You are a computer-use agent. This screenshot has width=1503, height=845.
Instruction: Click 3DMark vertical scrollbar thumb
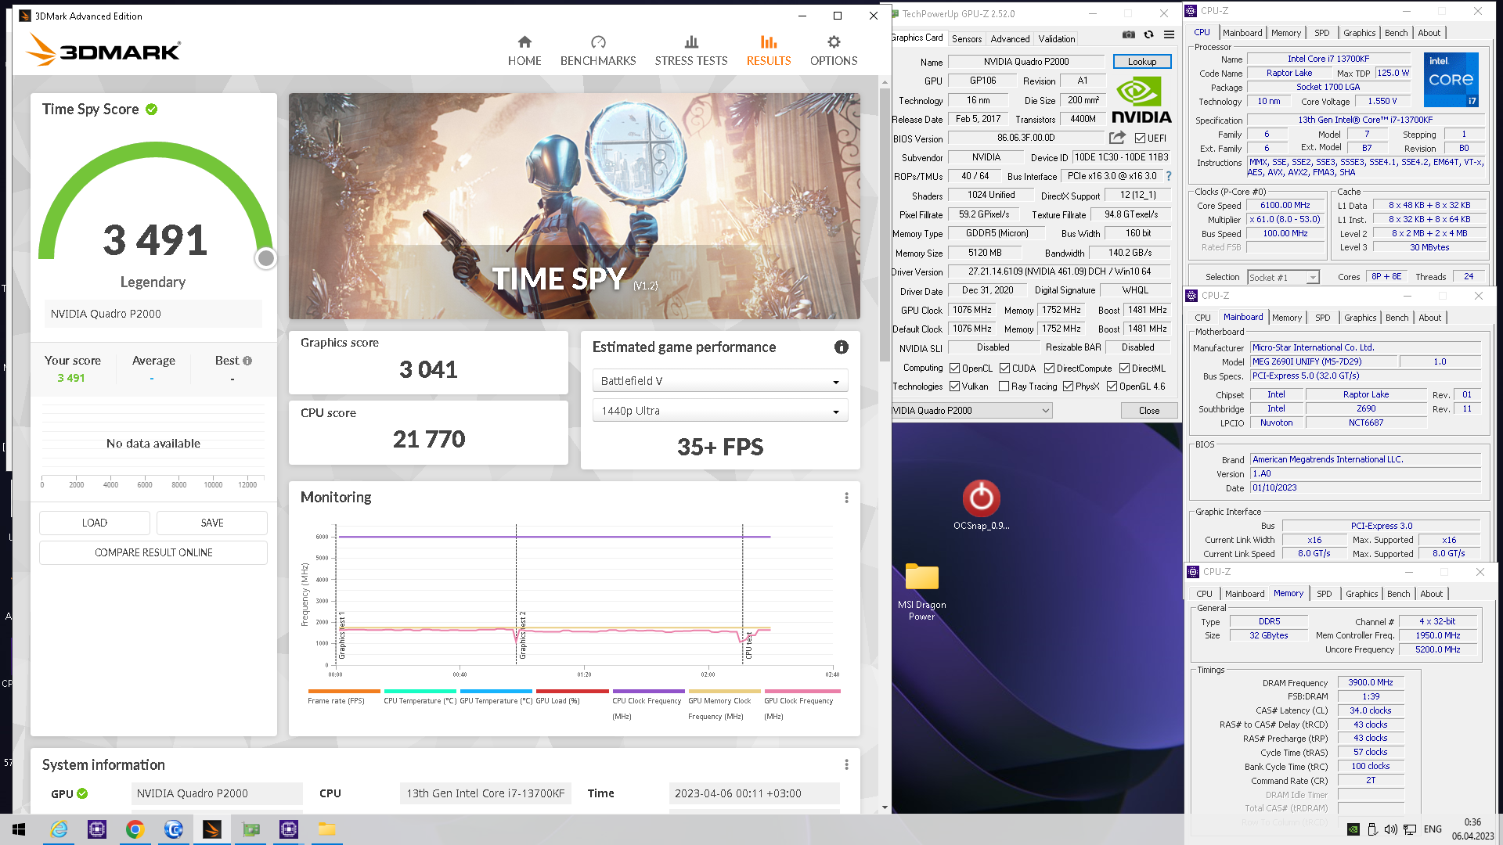(x=885, y=225)
